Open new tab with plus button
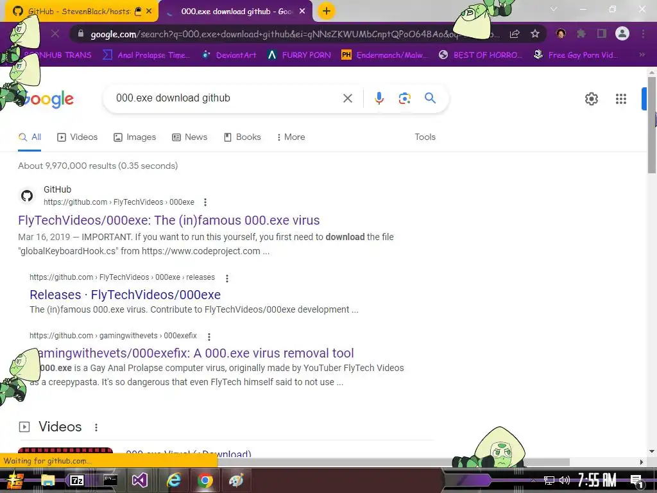This screenshot has width=657, height=493. [327, 11]
